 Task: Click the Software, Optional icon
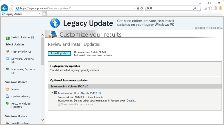pos(7,59)
